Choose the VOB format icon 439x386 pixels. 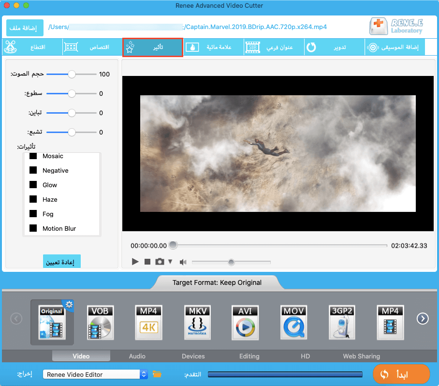tap(101, 322)
